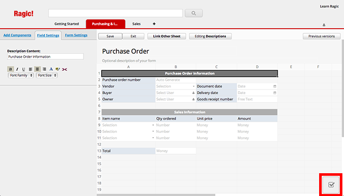Toggle bold formatting for the description
The width and height of the screenshot is (344, 196).
11,69
